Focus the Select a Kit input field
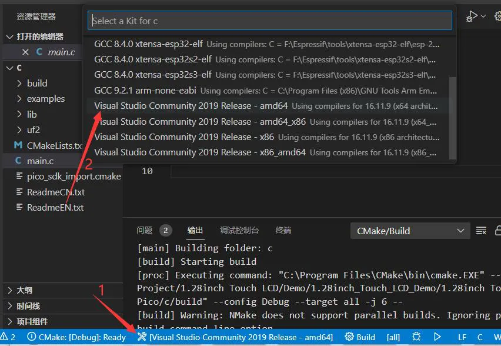 pos(270,21)
